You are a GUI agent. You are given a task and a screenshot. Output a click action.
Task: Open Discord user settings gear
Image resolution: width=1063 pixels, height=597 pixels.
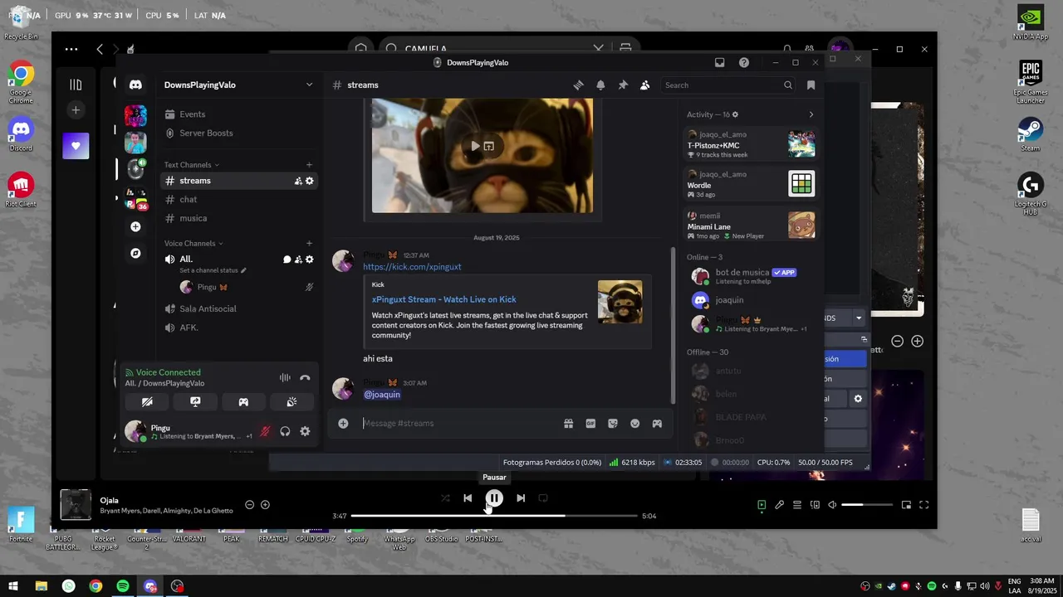305,431
